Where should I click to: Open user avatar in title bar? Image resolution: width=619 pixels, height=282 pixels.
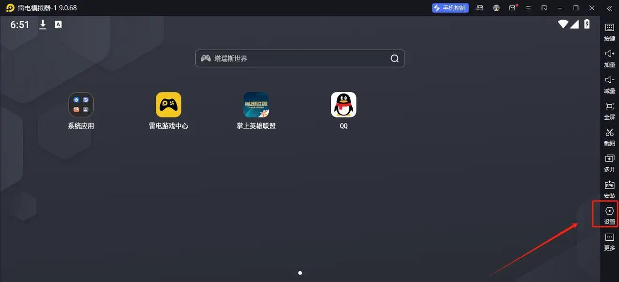(496, 8)
